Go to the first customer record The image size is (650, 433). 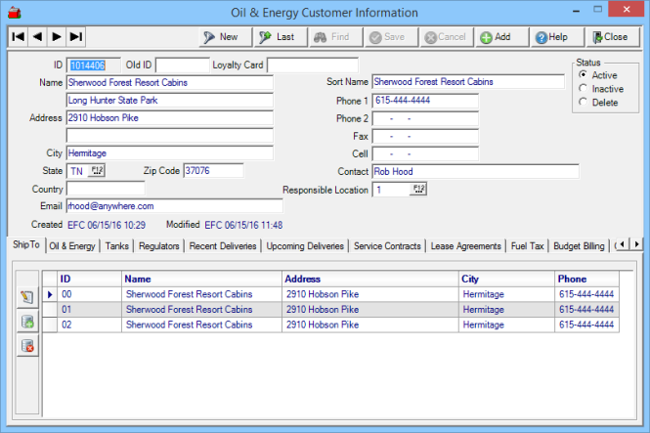[18, 37]
